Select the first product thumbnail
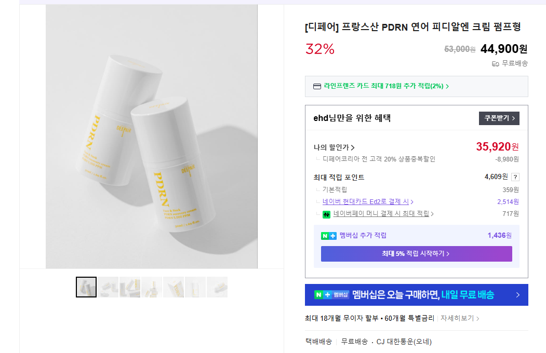This screenshot has height=353, width=546. 86,287
